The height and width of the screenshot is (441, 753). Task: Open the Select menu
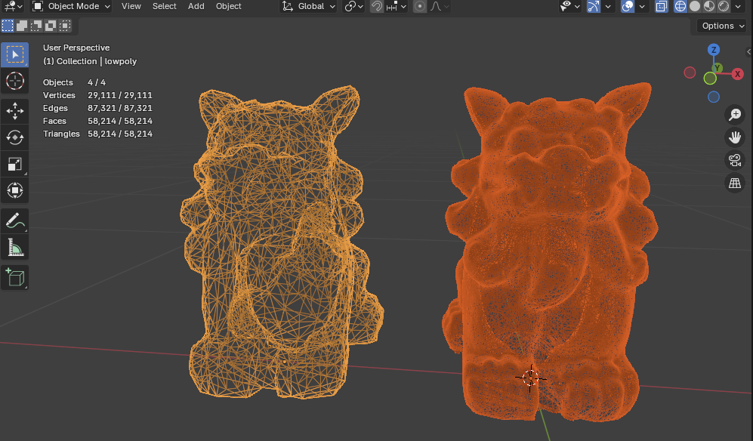(164, 6)
